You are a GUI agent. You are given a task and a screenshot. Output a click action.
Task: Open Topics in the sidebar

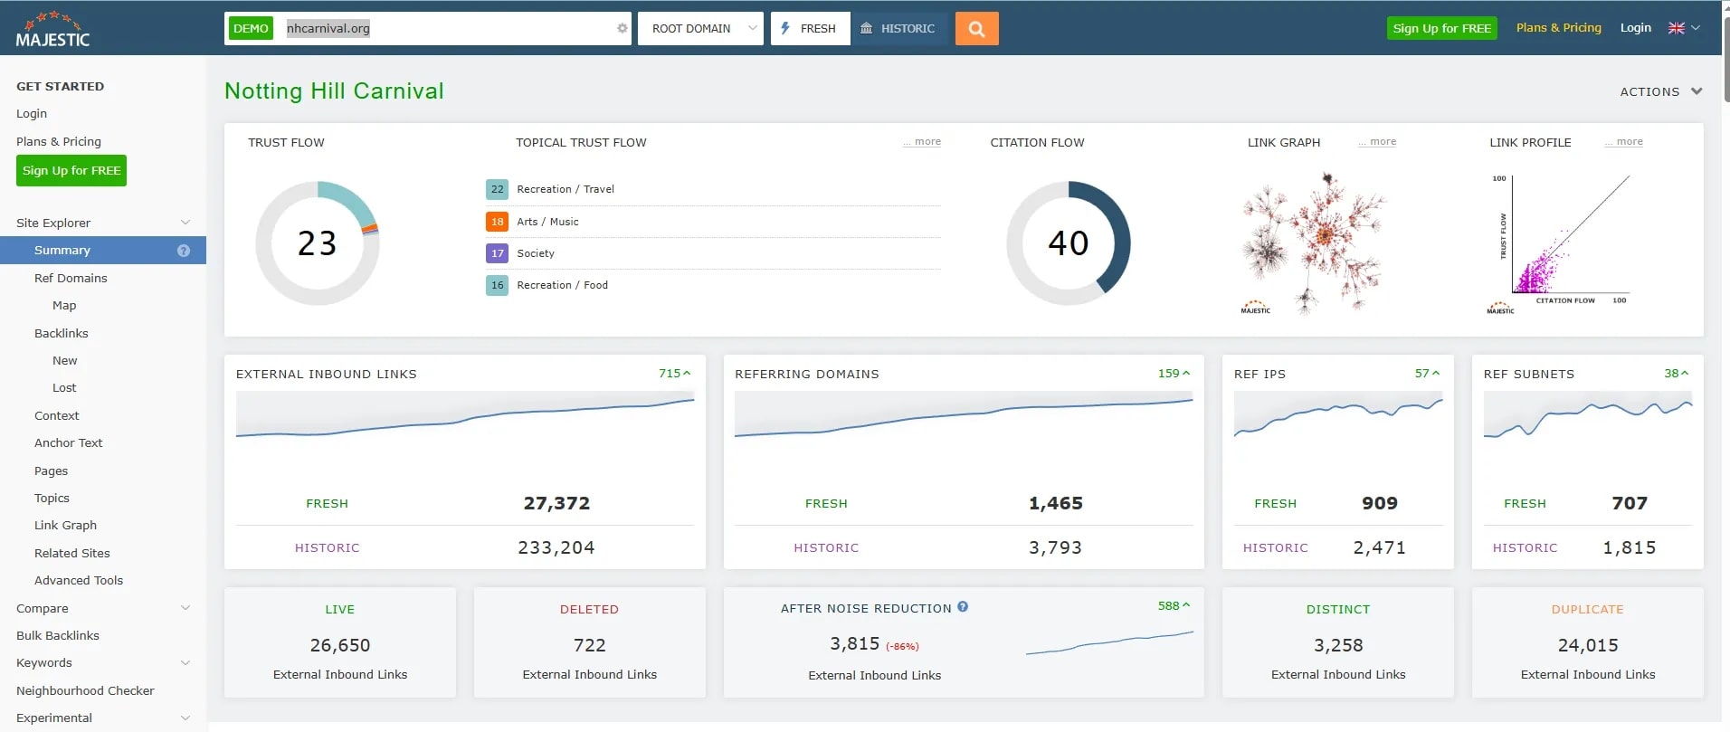52,498
